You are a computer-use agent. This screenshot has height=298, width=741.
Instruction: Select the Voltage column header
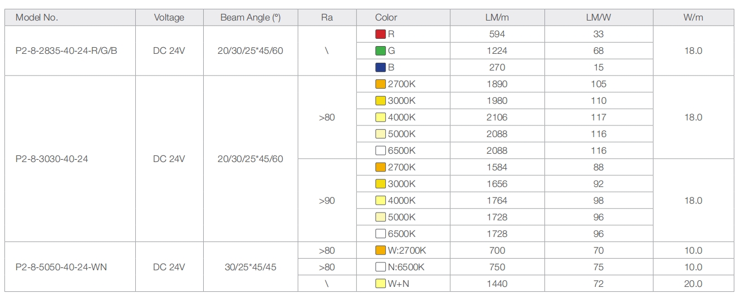coord(169,18)
